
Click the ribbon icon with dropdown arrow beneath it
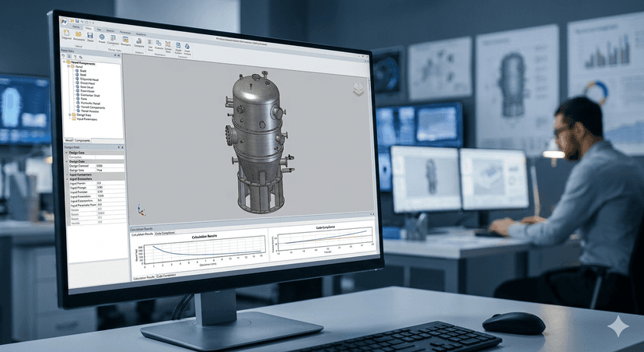coord(113,38)
